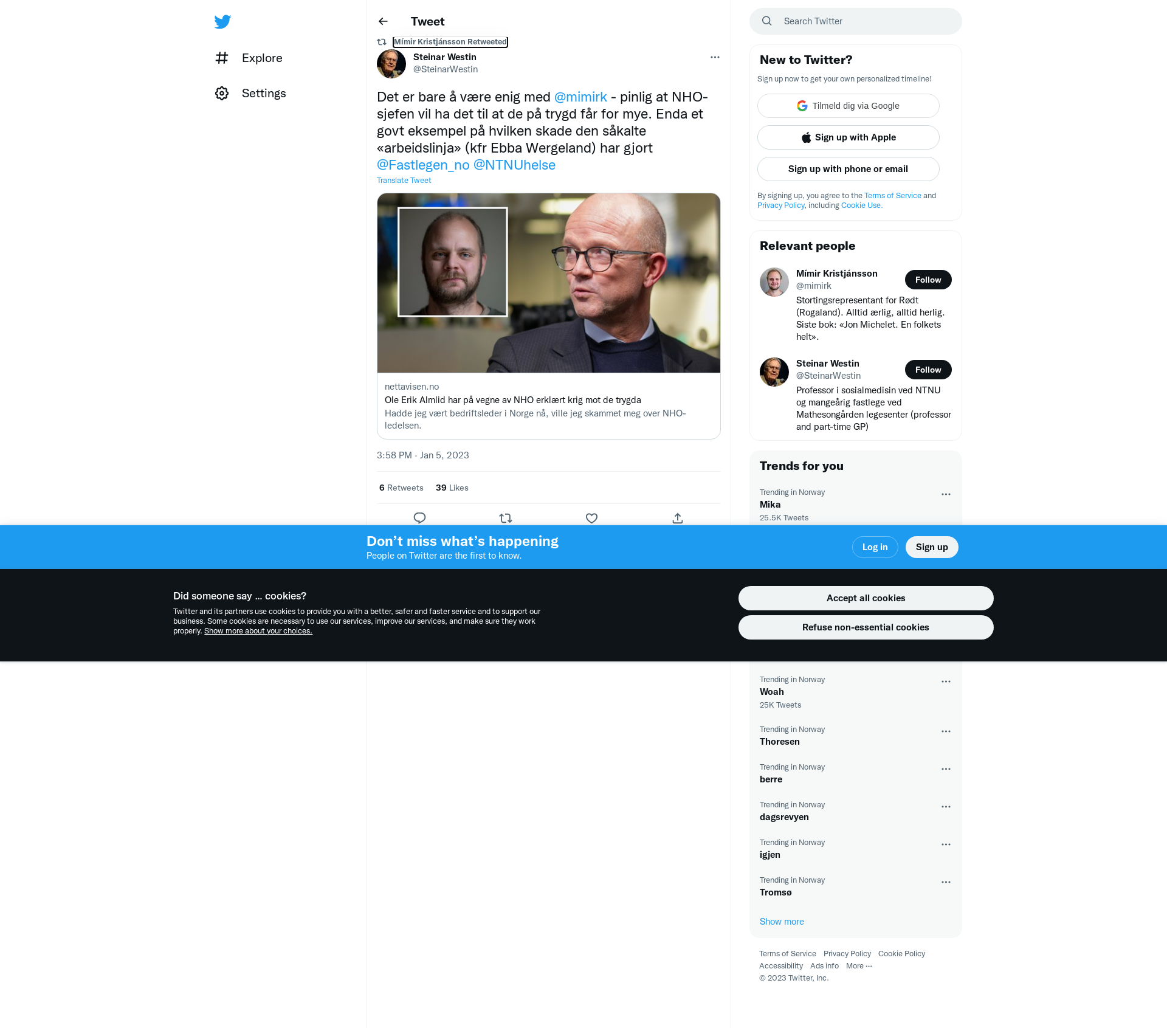Like the tweet with the heart icon
This screenshot has height=1028, width=1167.
pos(591,518)
